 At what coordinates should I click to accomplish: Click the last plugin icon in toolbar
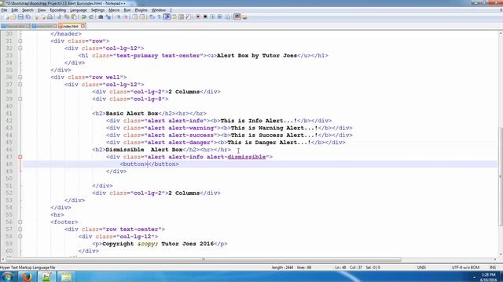244,17
